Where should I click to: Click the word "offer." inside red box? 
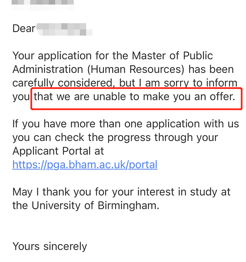point(222,97)
